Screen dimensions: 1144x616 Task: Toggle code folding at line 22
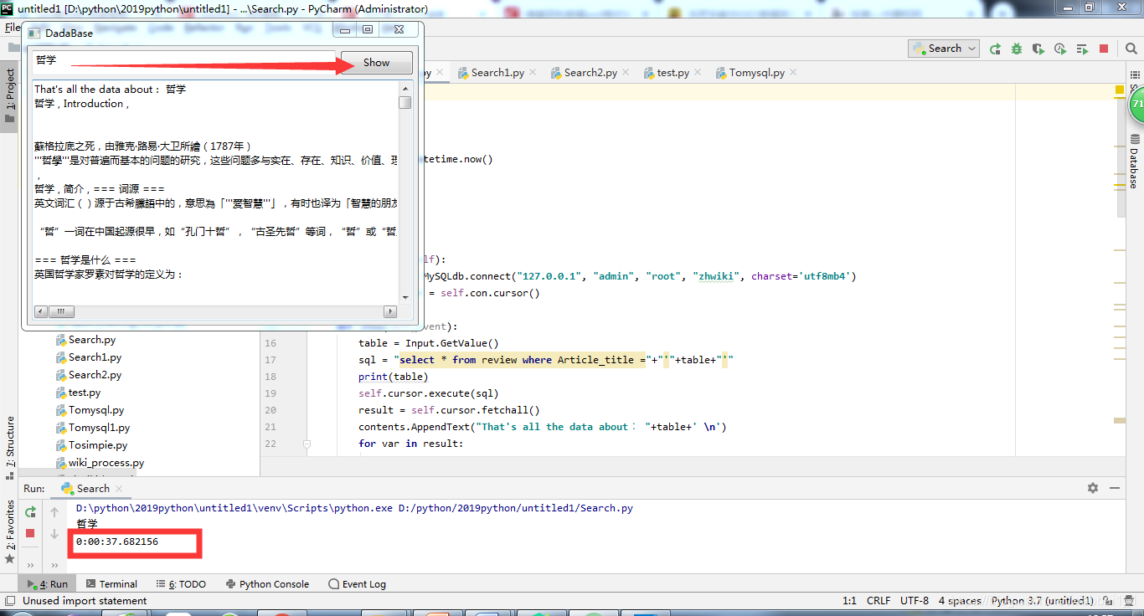(307, 444)
